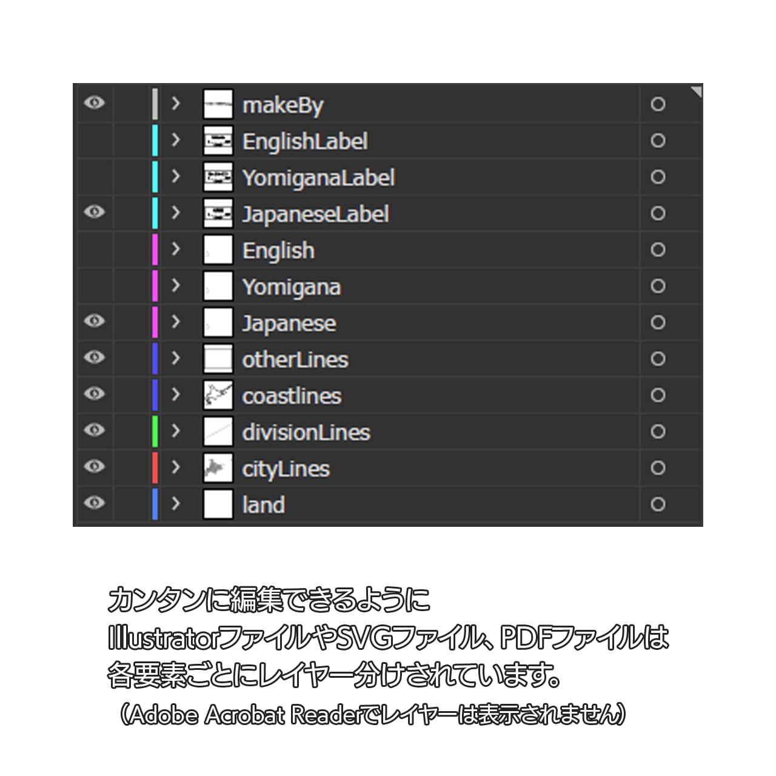
Task: Select the English layer name
Action: coord(278,250)
